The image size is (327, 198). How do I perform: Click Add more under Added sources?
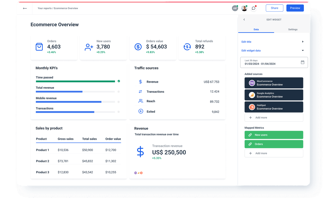click(x=274, y=117)
